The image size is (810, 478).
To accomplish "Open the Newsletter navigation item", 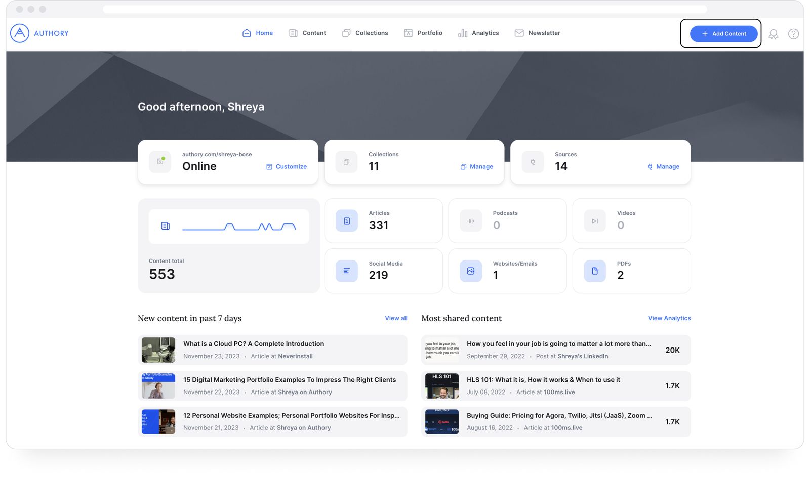I will 538,33.
